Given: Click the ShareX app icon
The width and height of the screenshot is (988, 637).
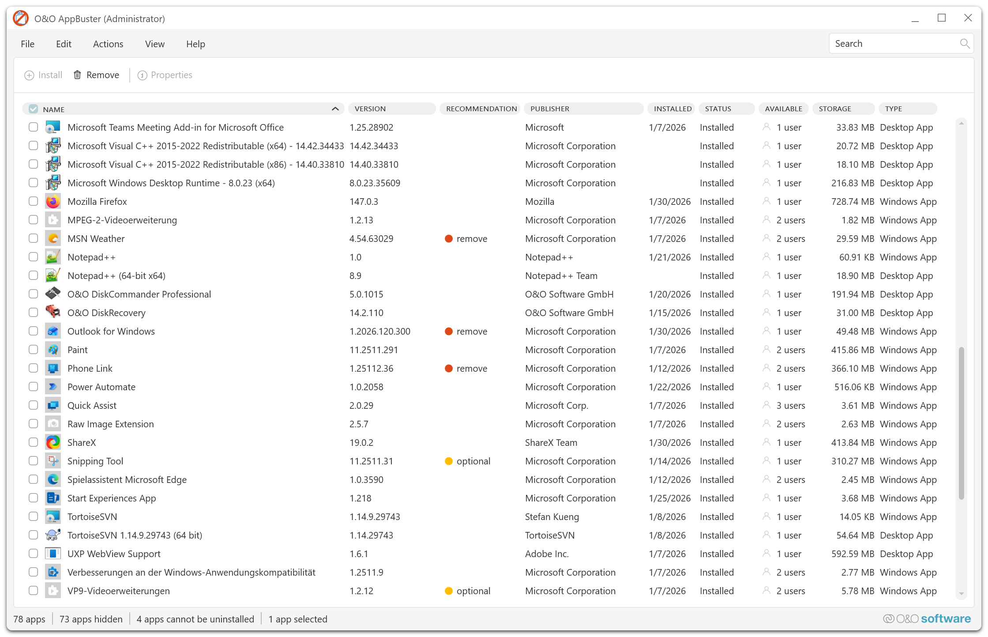Looking at the screenshot, I should click(53, 443).
